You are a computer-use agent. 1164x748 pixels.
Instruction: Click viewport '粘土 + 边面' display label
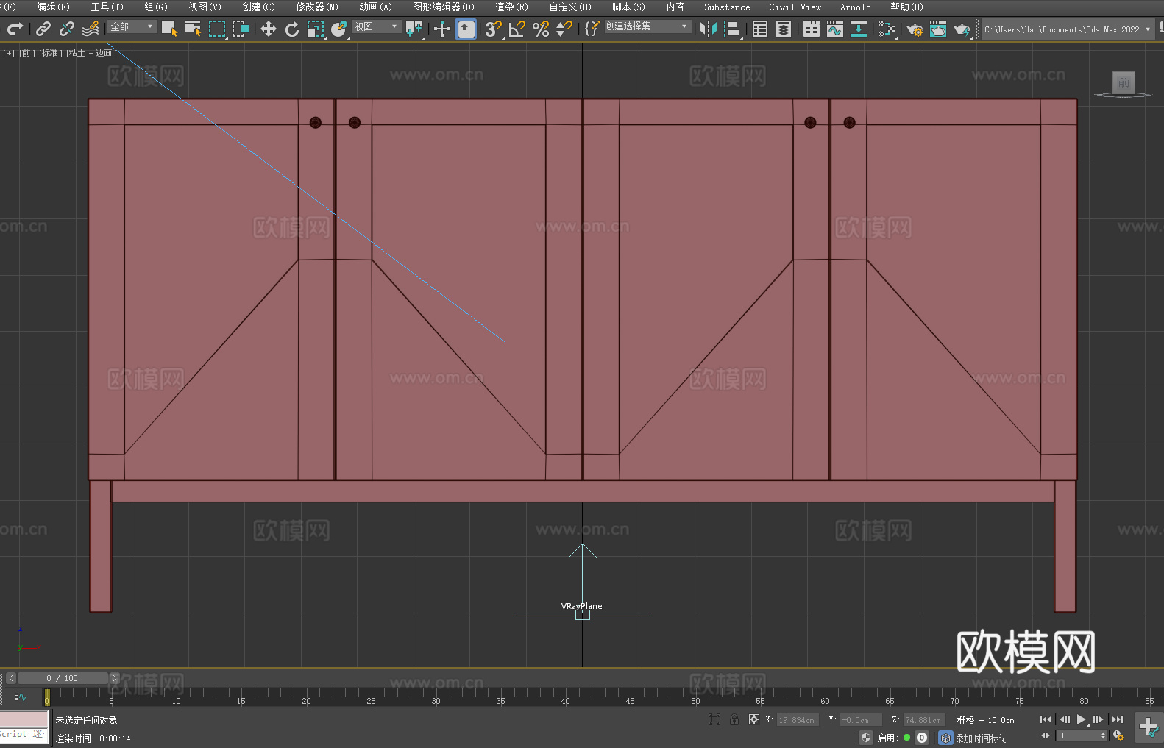91,53
